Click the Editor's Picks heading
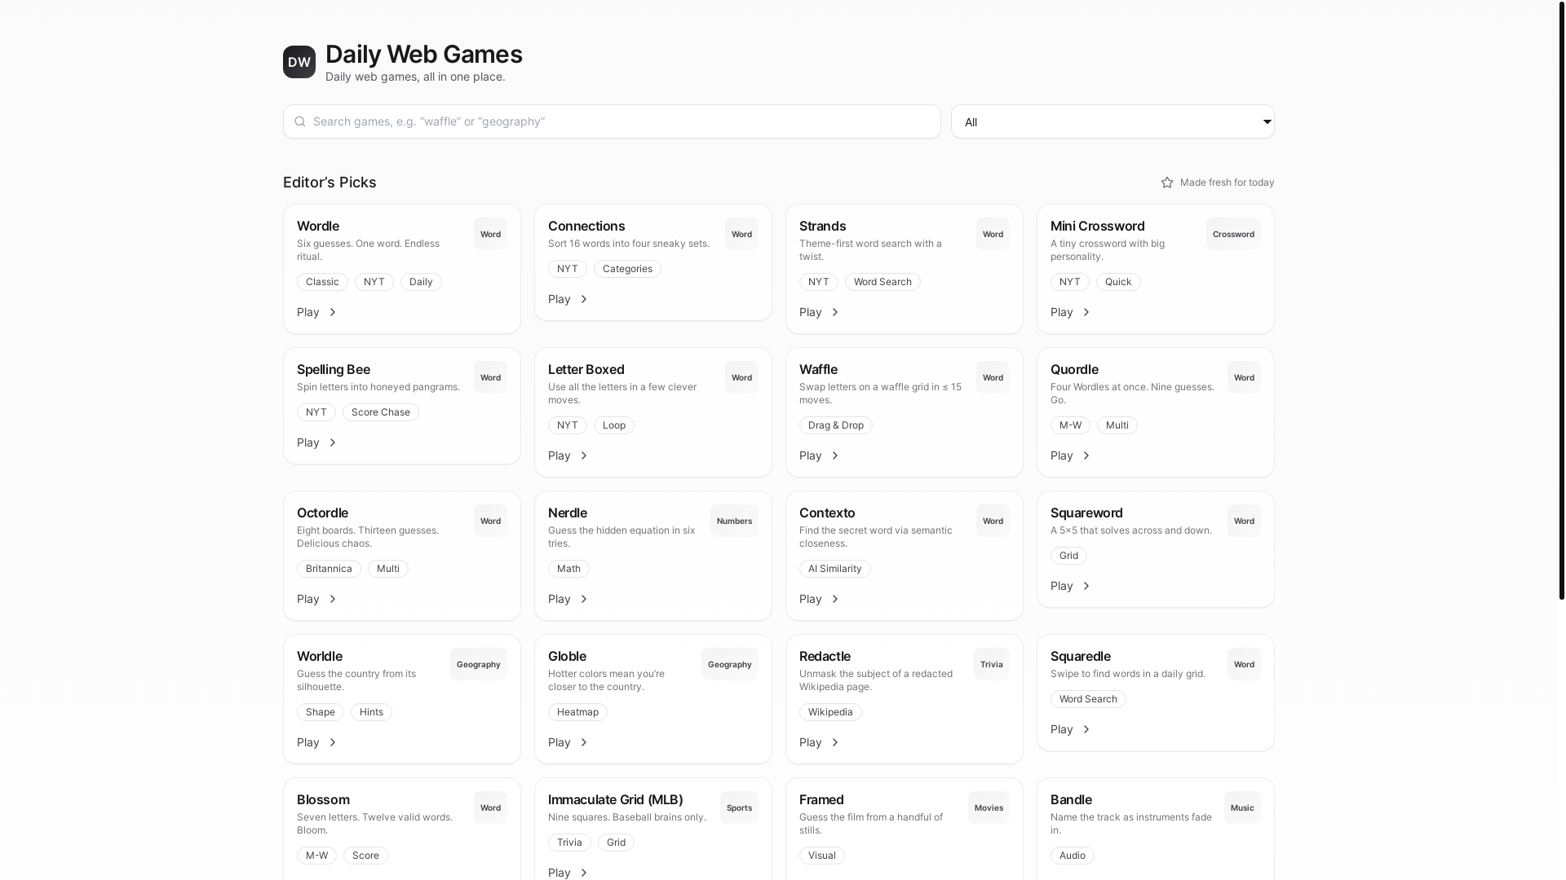This screenshot has height=880, width=1566. 330,183
